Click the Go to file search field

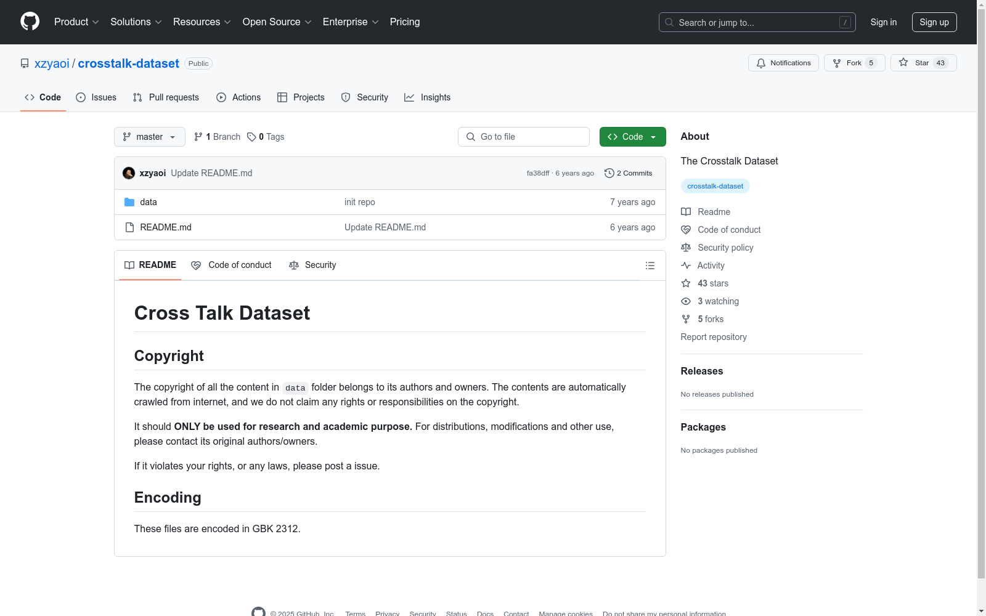(x=524, y=137)
